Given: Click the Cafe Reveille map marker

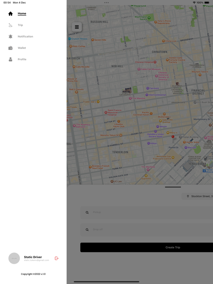Looking at the screenshot, I should [x=74, y=67].
